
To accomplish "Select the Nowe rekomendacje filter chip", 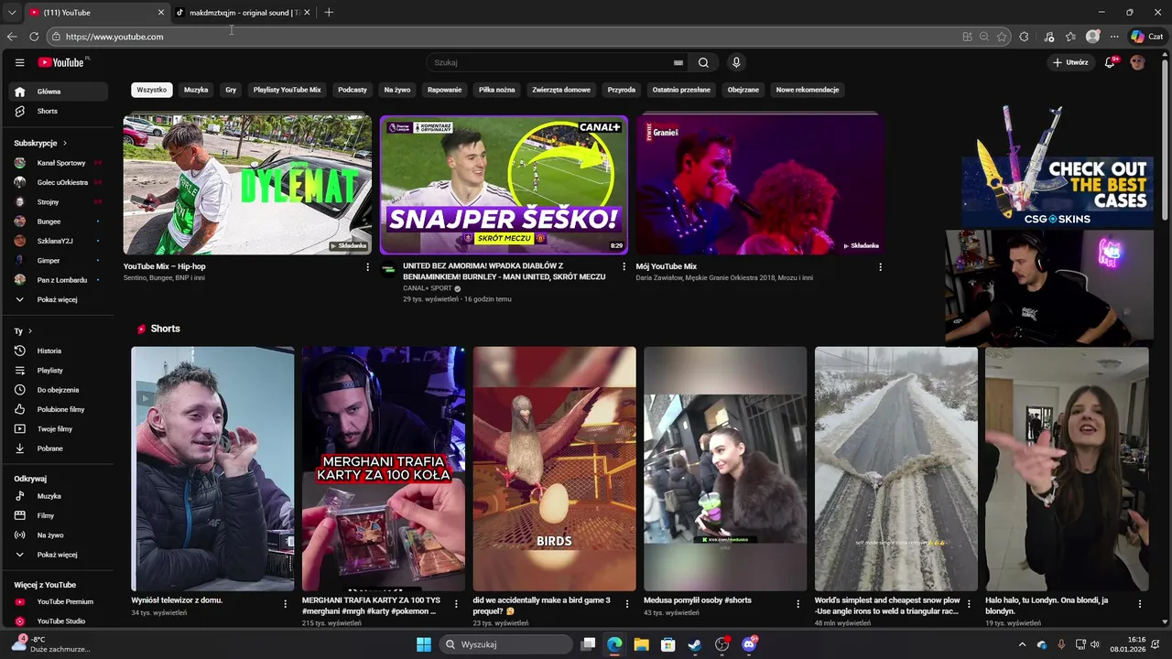I will click(808, 90).
